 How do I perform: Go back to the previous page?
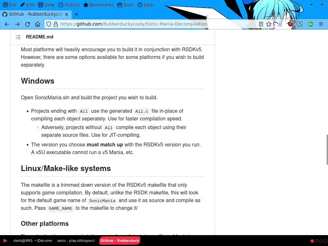point(7,24)
